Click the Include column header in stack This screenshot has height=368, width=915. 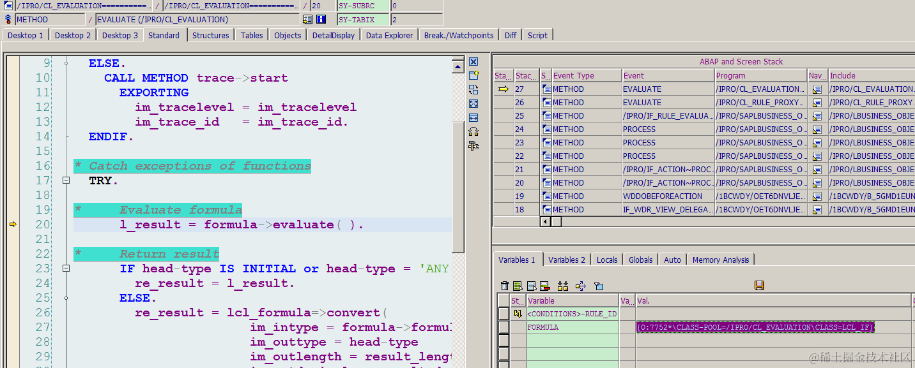coord(872,75)
